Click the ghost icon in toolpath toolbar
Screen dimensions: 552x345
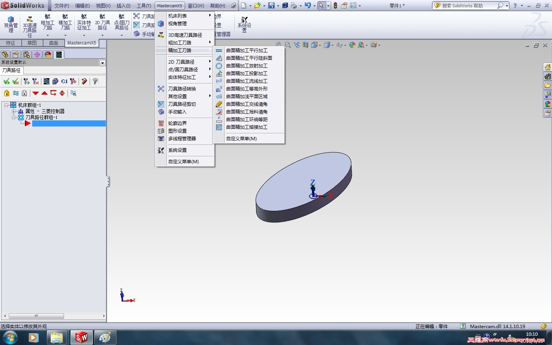(25, 93)
